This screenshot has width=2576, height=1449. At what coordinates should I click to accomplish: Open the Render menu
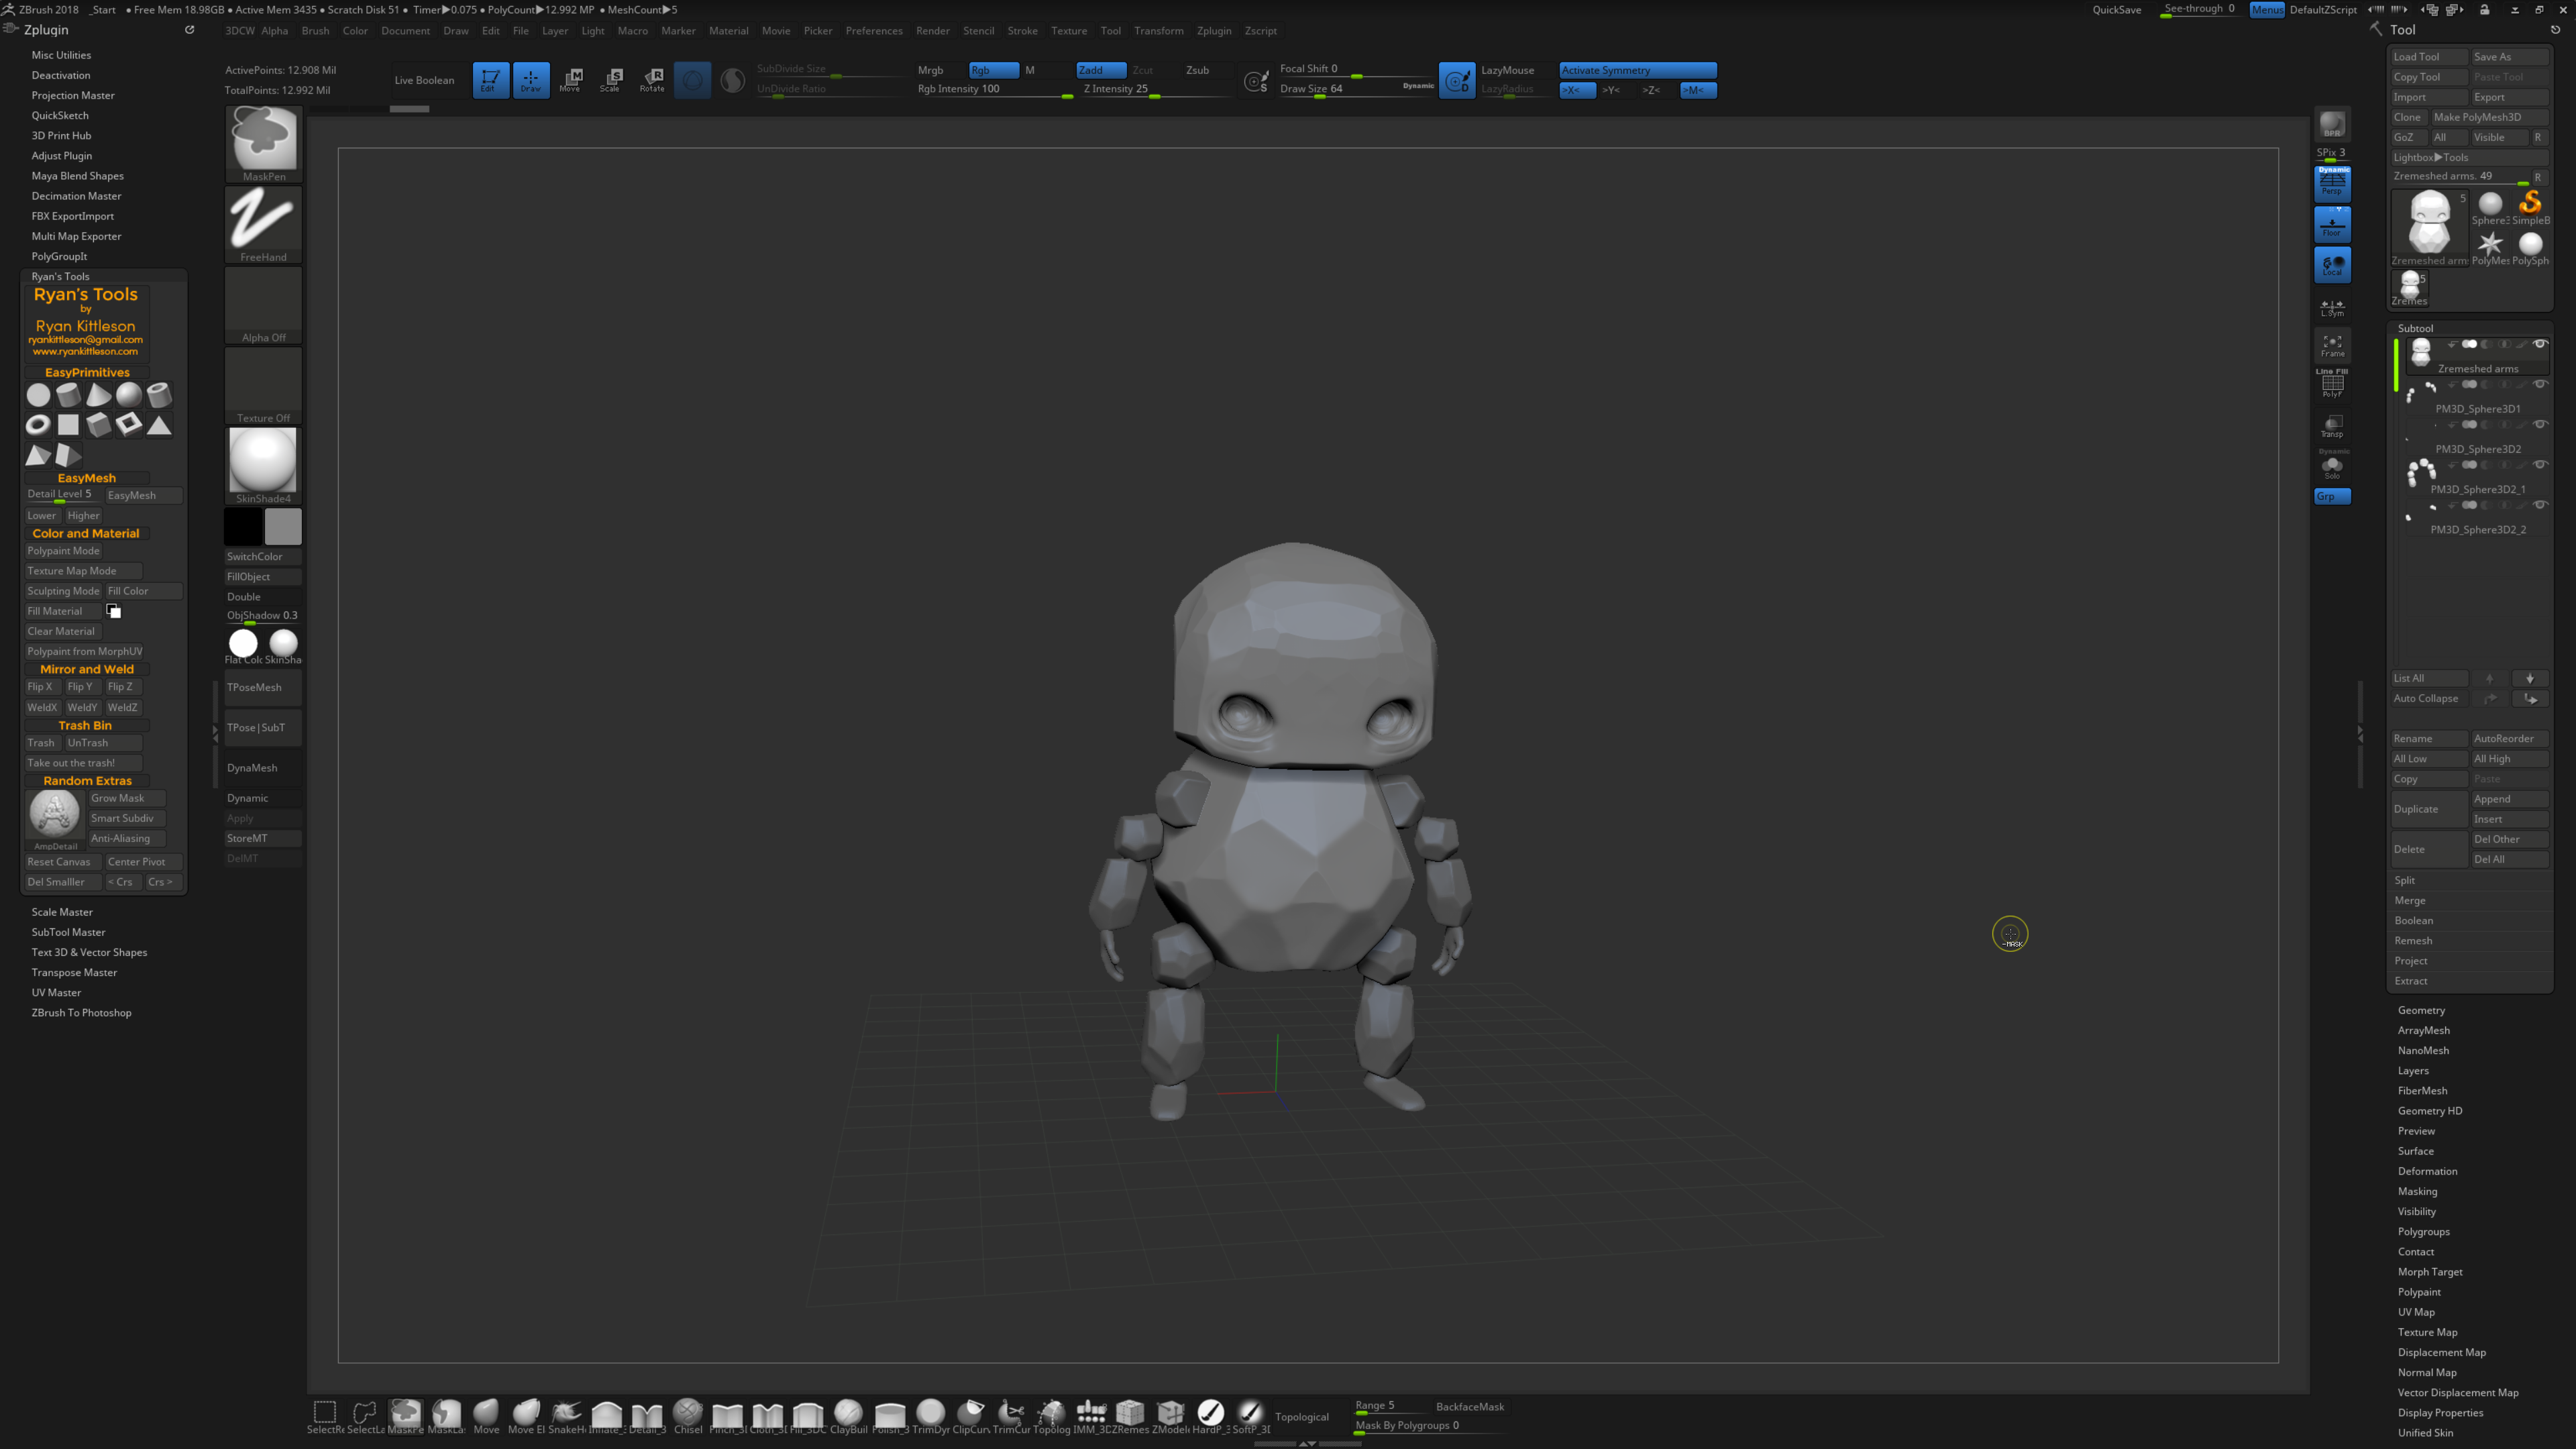[x=932, y=31]
